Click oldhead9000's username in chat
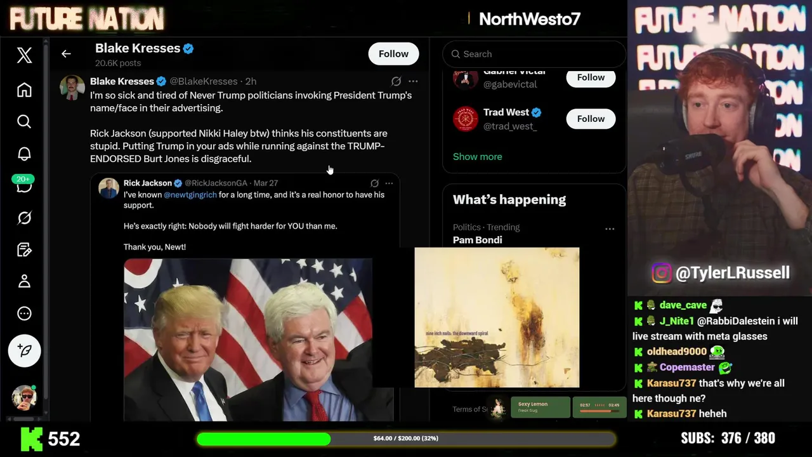 (677, 352)
